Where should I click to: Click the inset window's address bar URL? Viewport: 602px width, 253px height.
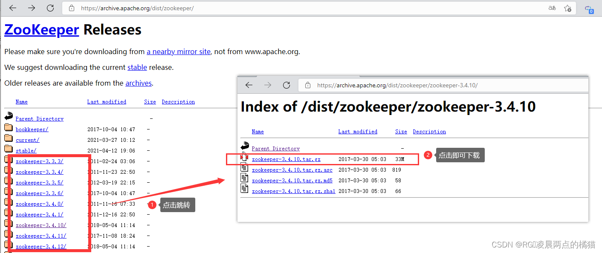397,85
